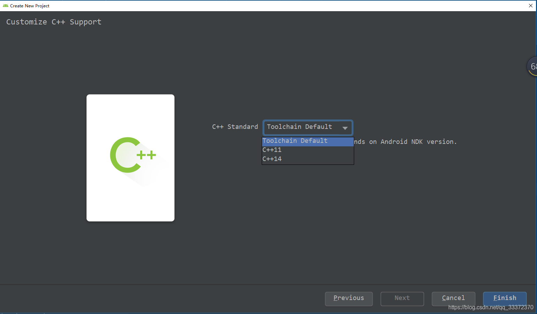This screenshot has height=314, width=537.
Task: Click the disabled Next button
Action: coord(402,299)
